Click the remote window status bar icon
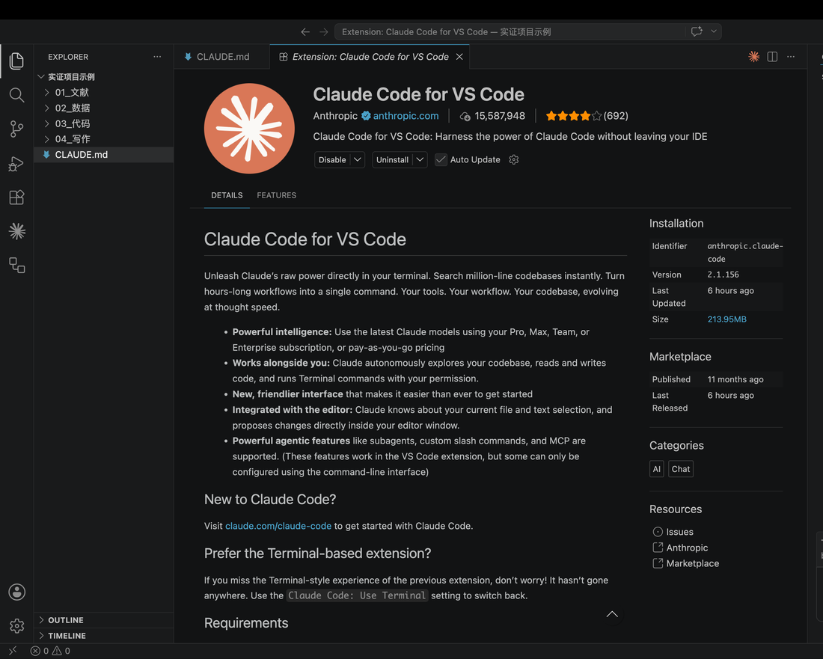Viewport: 823px width, 659px height. point(13,651)
